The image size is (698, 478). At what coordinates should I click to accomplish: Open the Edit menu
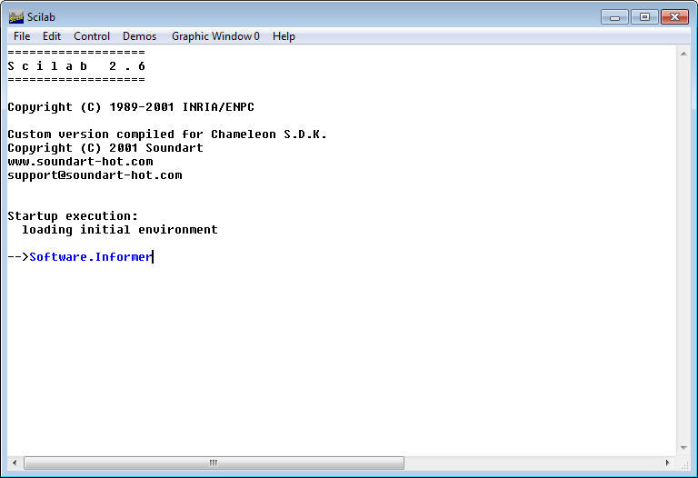(x=52, y=36)
